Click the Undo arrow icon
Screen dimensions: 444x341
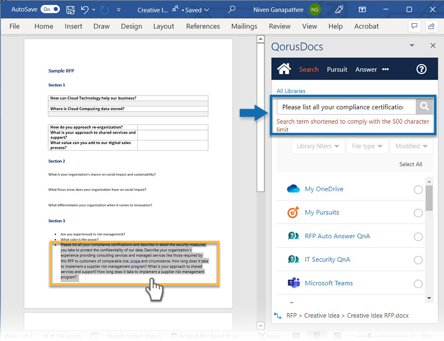tap(84, 9)
